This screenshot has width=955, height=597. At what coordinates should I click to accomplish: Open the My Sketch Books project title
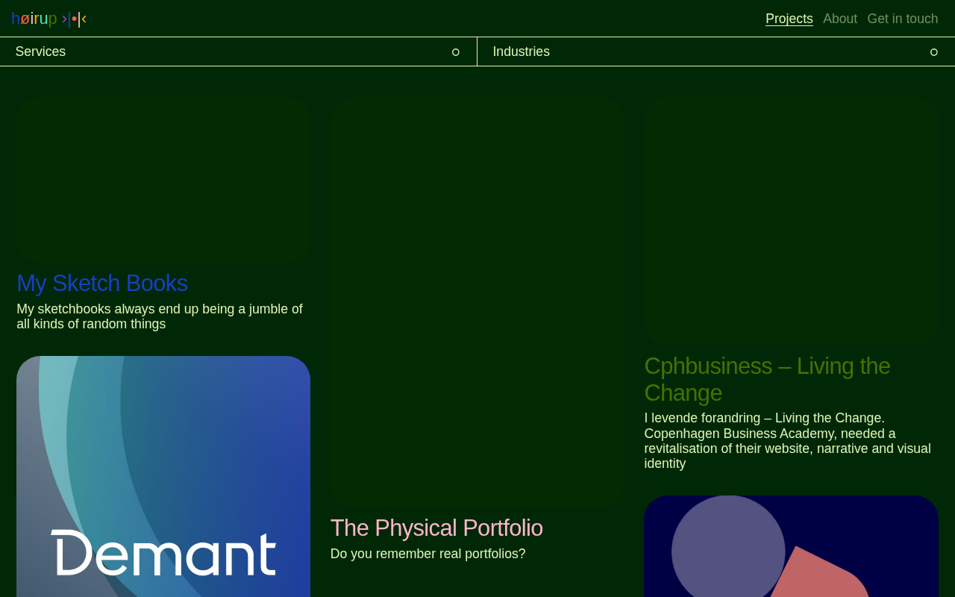(102, 284)
